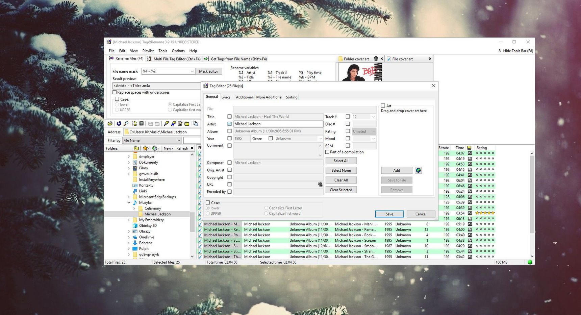Close the File cover art panel
The height and width of the screenshot is (315, 581).
pos(430,59)
